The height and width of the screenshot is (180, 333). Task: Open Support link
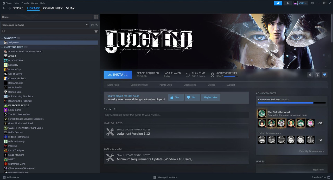point(231,85)
